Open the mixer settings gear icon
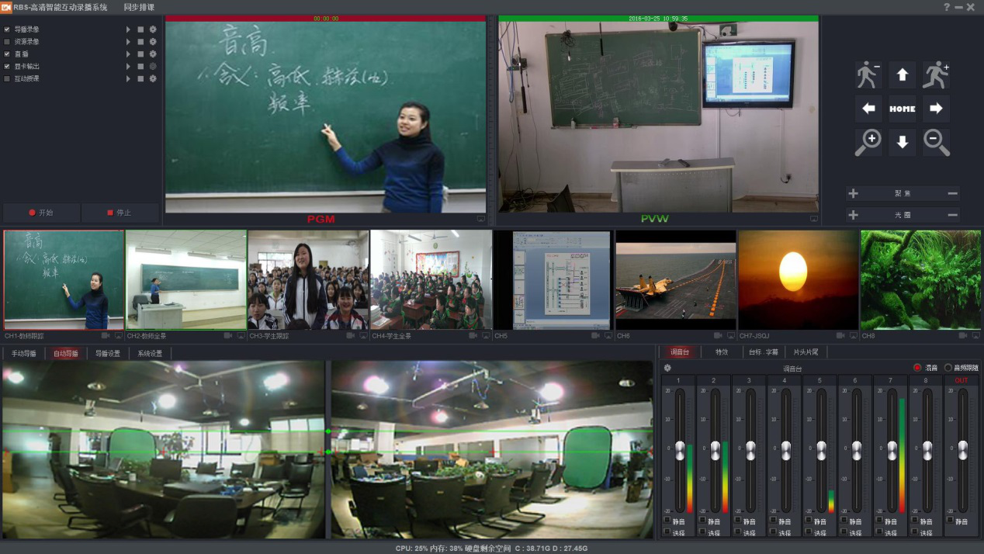 pos(667,368)
